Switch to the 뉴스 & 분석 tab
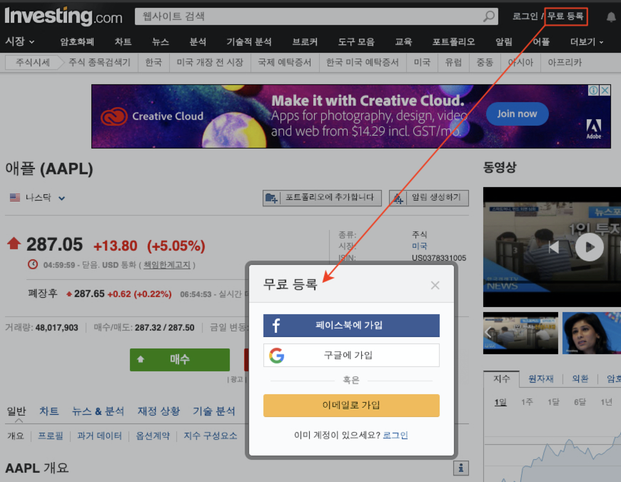The image size is (621, 482). click(x=98, y=411)
